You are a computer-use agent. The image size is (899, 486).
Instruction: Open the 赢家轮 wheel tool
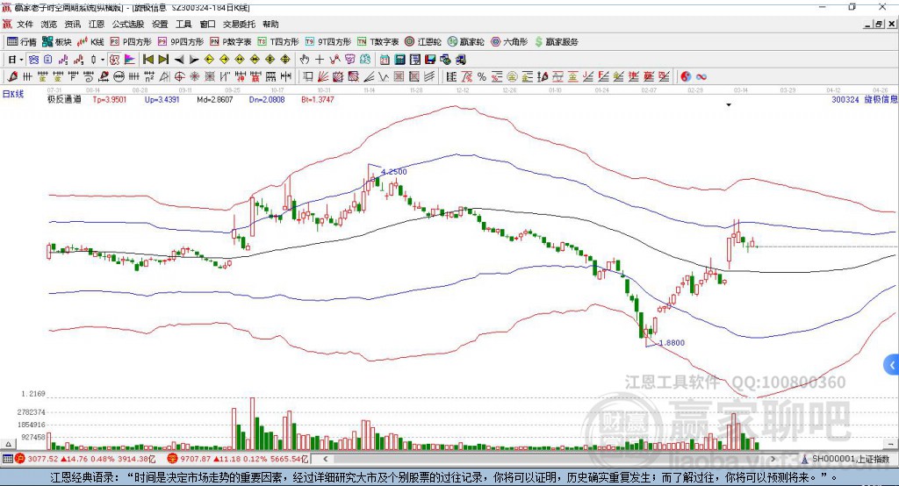point(465,42)
